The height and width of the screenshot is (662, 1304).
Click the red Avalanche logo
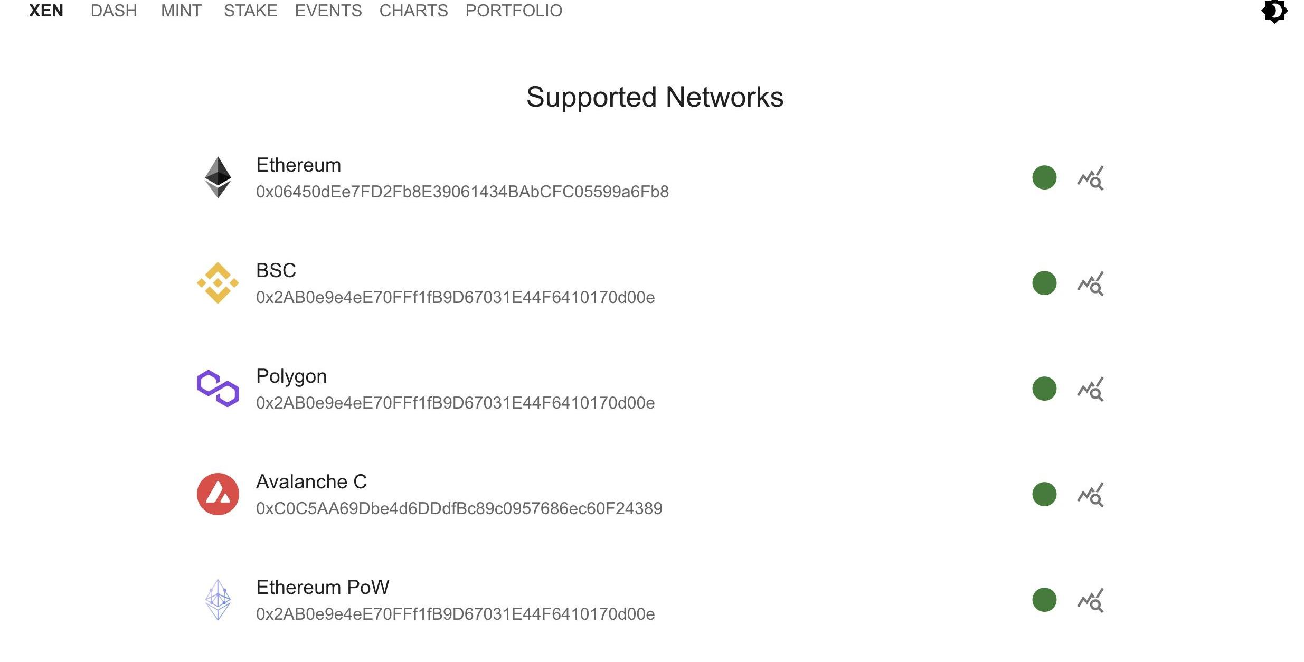click(218, 494)
